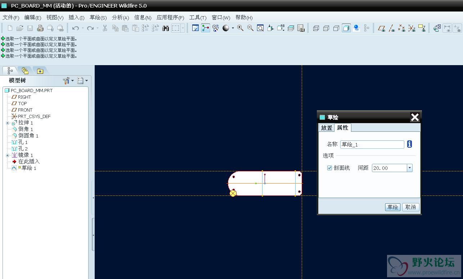This screenshot has width=463, height=279.
Task: Toggle datum points display
Action: [x=402, y=28]
